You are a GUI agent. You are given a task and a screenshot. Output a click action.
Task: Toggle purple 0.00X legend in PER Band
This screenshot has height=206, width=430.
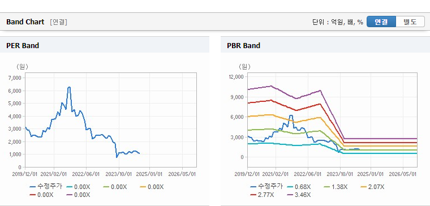click(x=78, y=195)
